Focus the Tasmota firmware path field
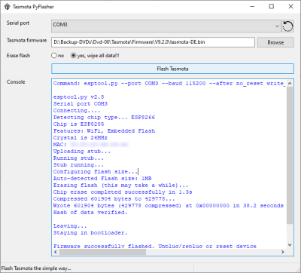Image resolution: width=301 pixels, height=273 pixels. coord(153,42)
